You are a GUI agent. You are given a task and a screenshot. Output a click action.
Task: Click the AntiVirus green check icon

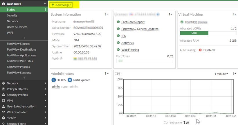pyautogui.click(x=118, y=43)
